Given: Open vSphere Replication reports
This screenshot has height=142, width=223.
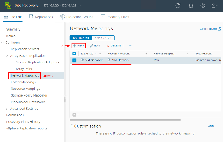Looking at the screenshot, I should tap(27, 128).
